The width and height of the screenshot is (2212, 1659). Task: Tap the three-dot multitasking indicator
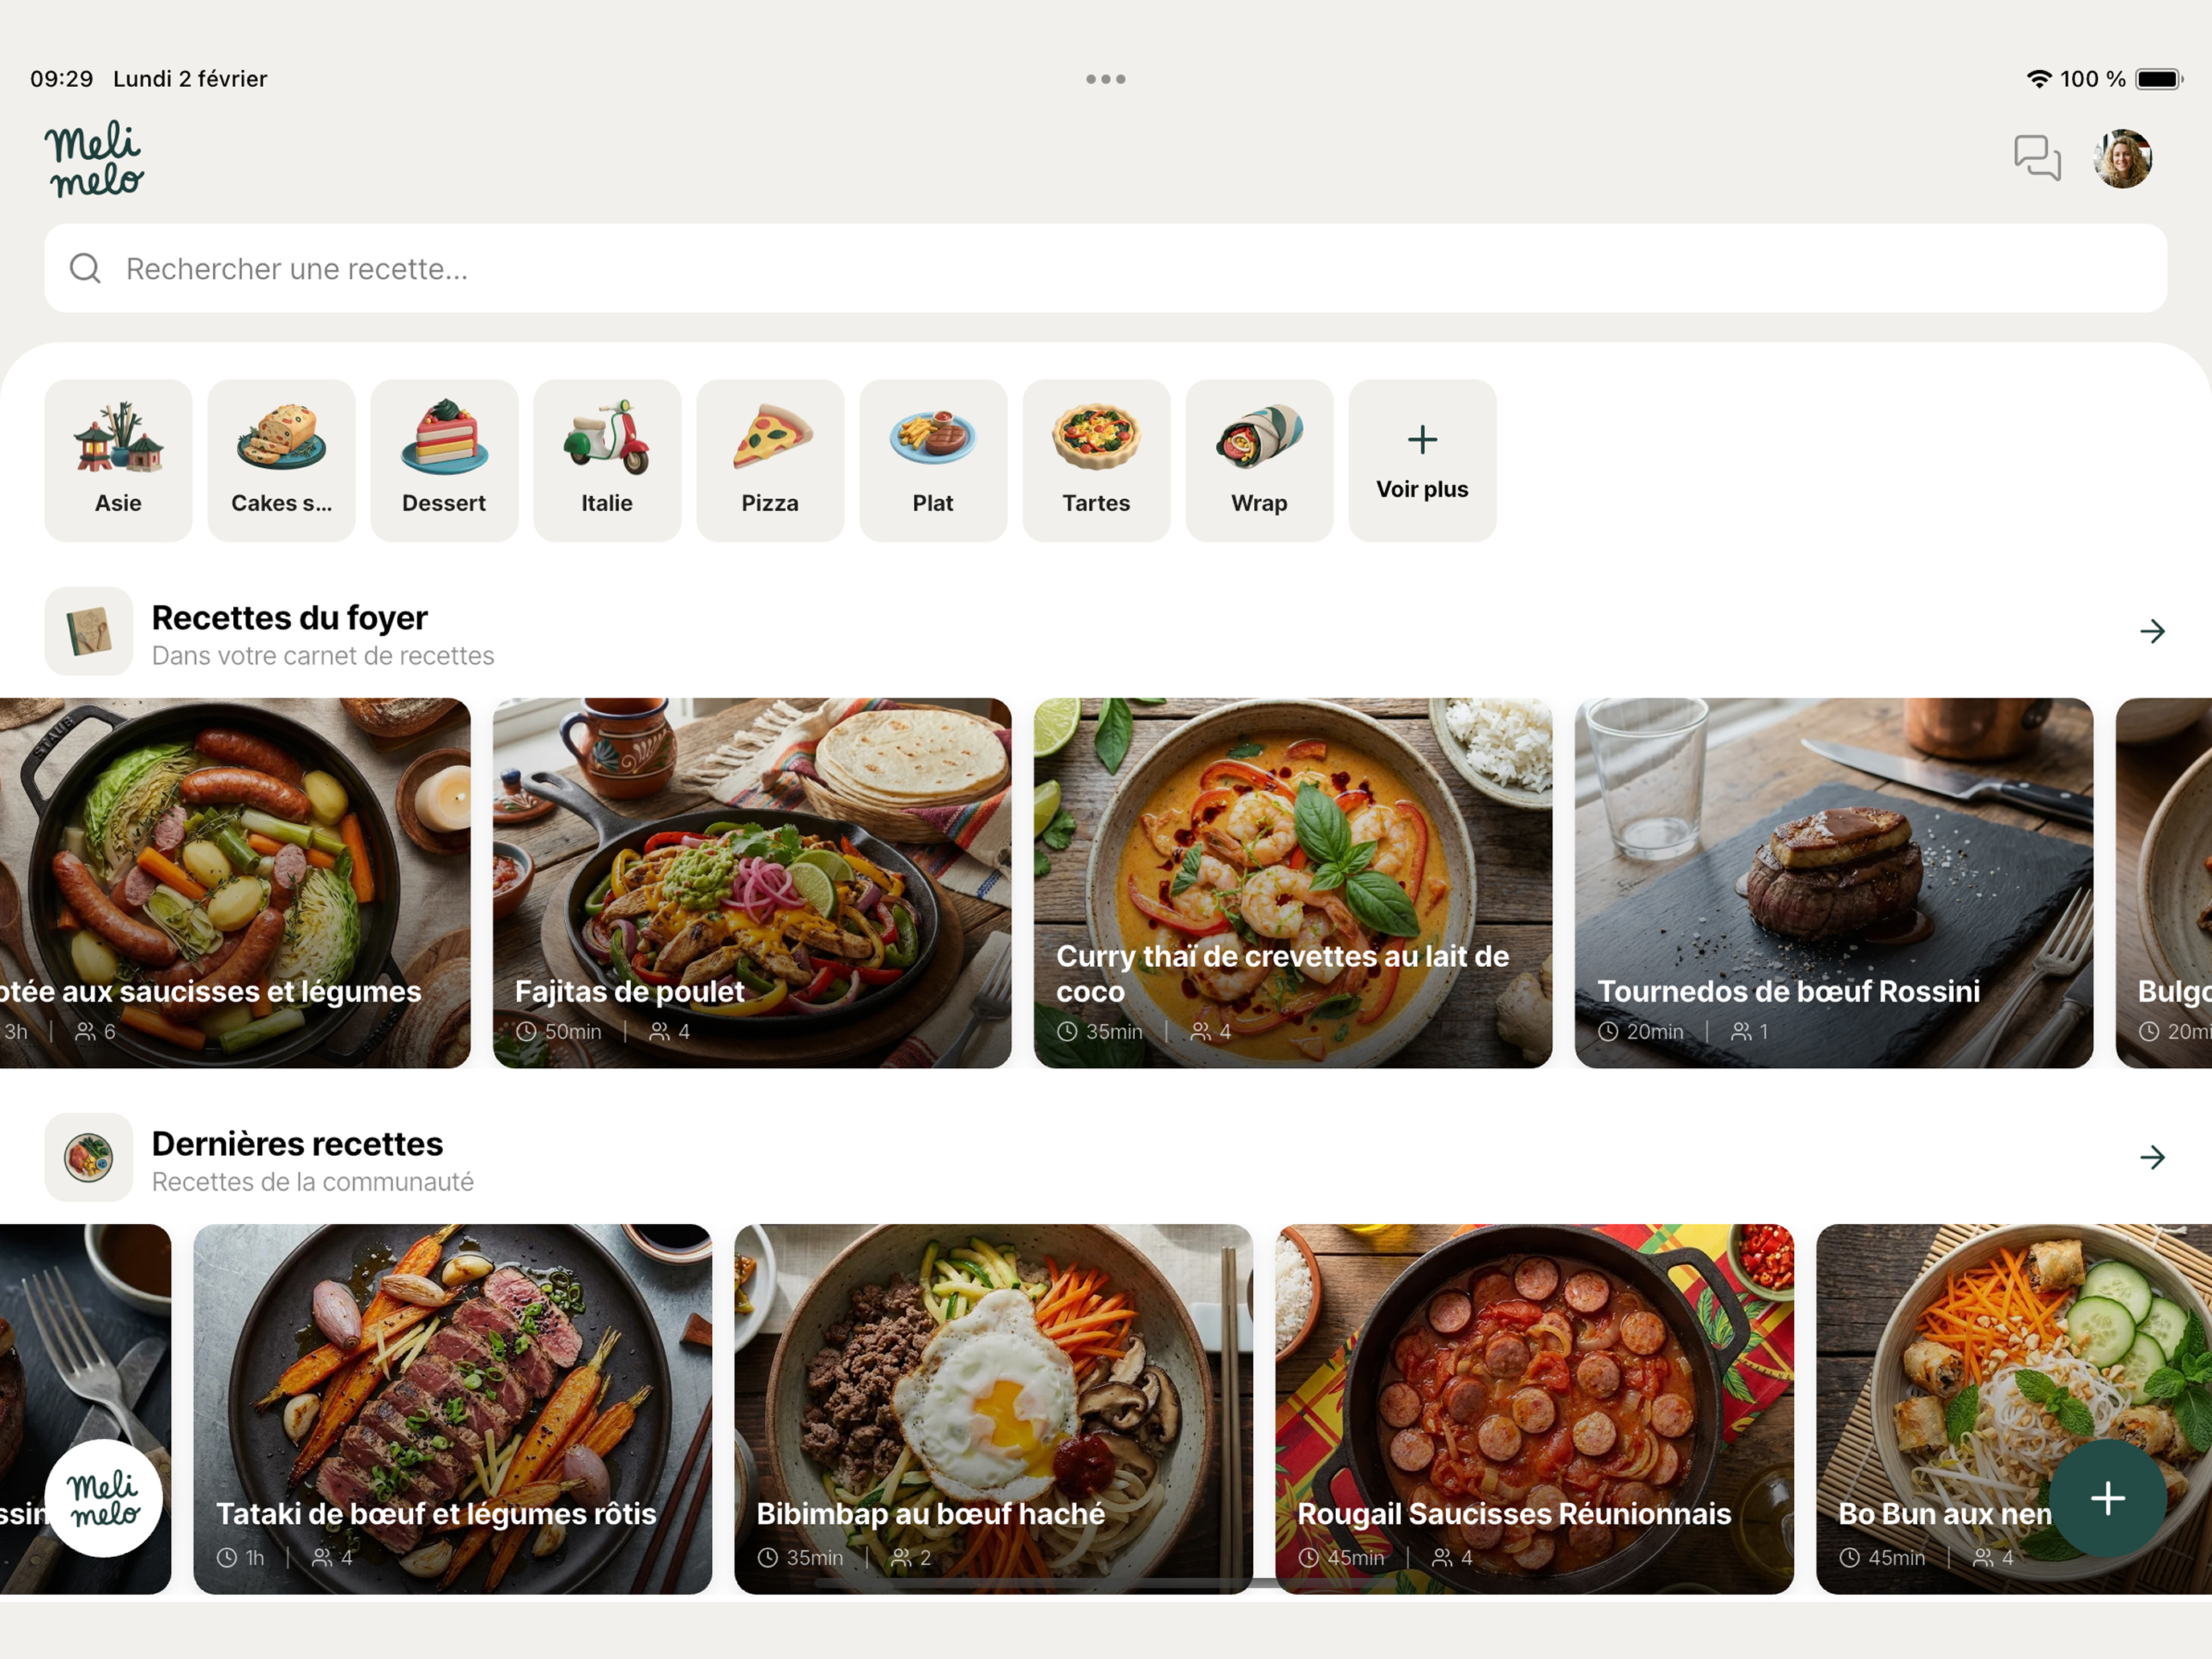coord(1106,79)
